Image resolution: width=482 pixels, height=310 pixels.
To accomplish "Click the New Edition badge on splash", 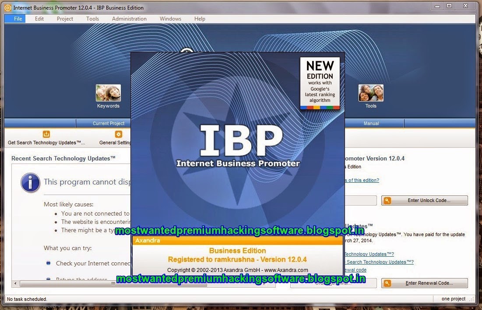I will (x=320, y=83).
